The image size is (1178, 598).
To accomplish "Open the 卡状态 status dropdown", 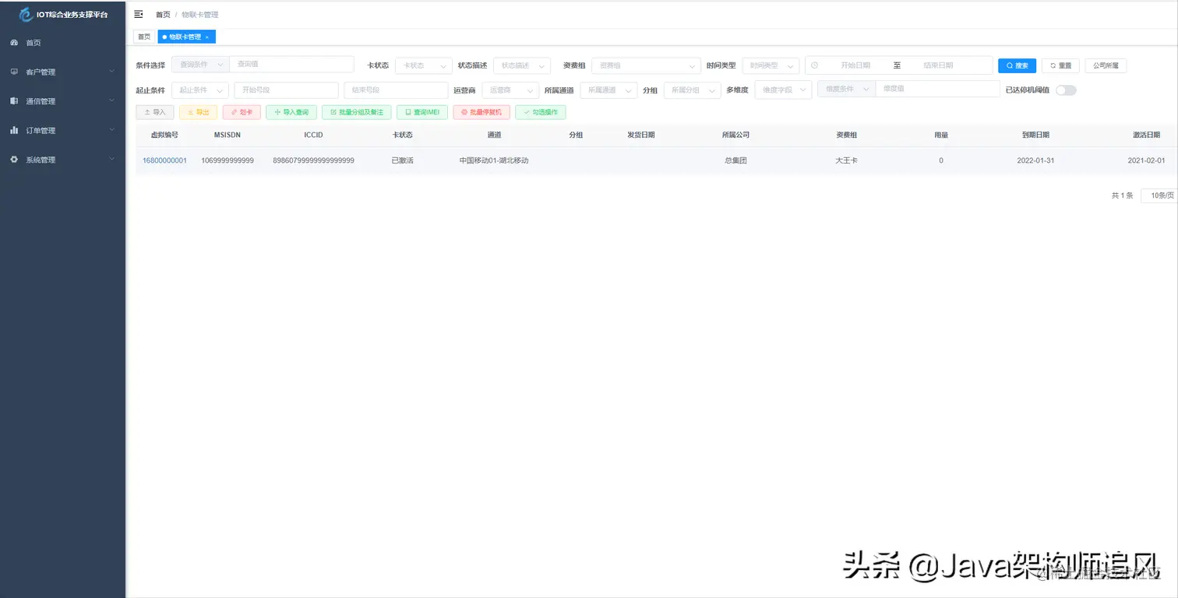I will click(x=423, y=65).
